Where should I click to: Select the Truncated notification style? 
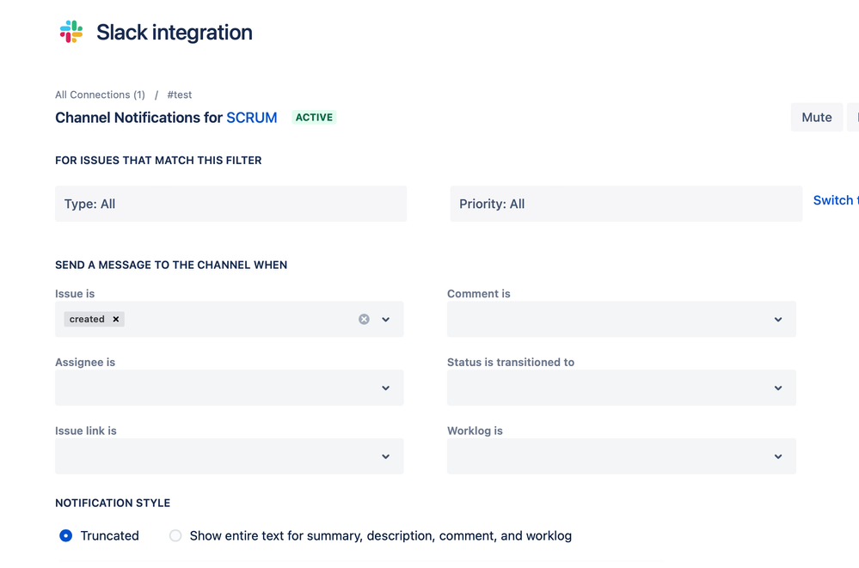[x=66, y=535]
